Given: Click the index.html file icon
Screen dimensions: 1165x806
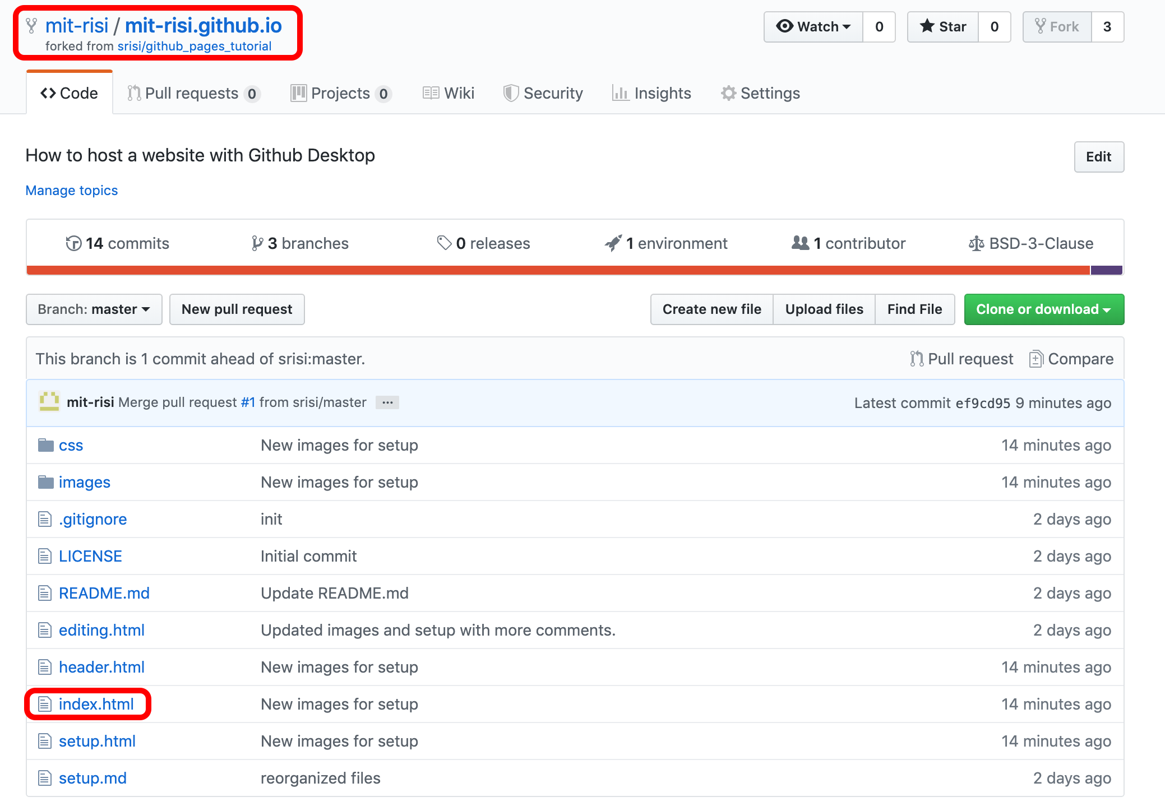Looking at the screenshot, I should 45,704.
